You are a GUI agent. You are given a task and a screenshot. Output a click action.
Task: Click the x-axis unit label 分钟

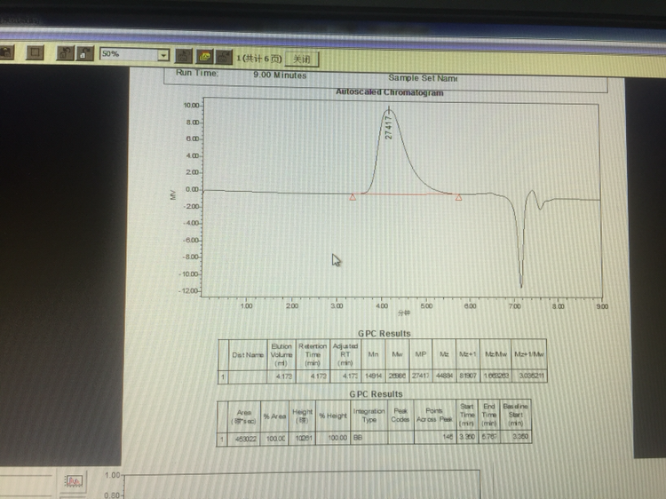click(x=404, y=313)
